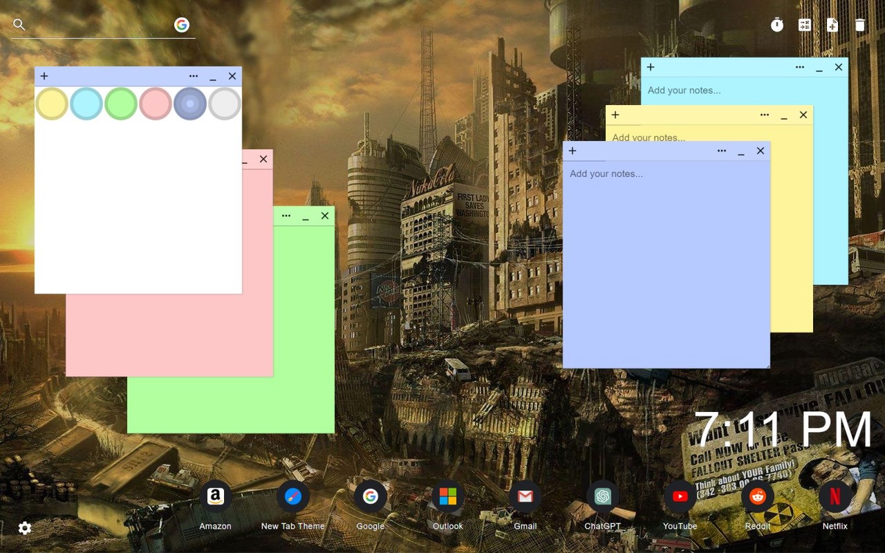Choose the pink note color swatch
Image resolution: width=885 pixels, height=553 pixels.
(x=156, y=104)
